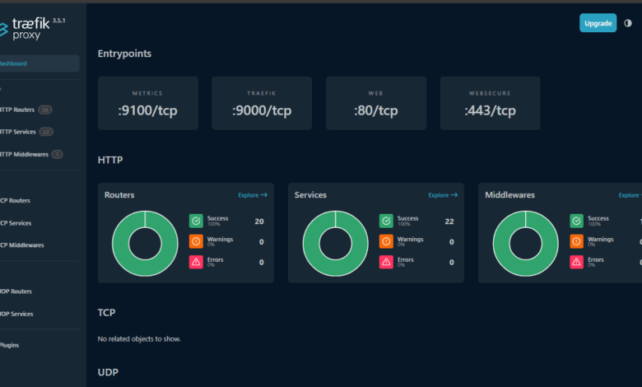642x387 pixels.
Task: Click the HTTP section heading
Action: [x=110, y=160]
